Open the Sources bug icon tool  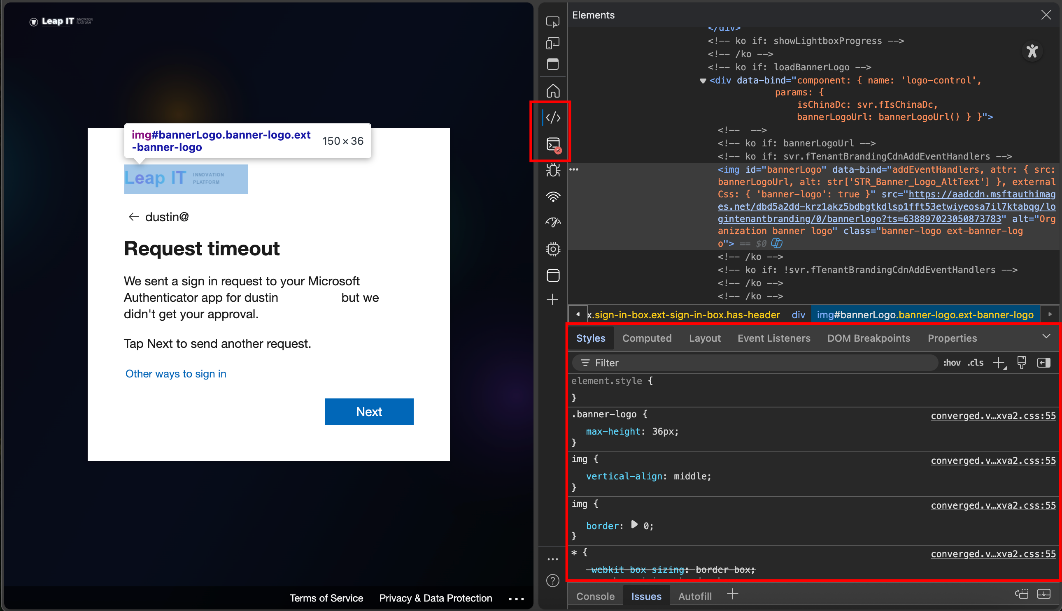click(553, 170)
